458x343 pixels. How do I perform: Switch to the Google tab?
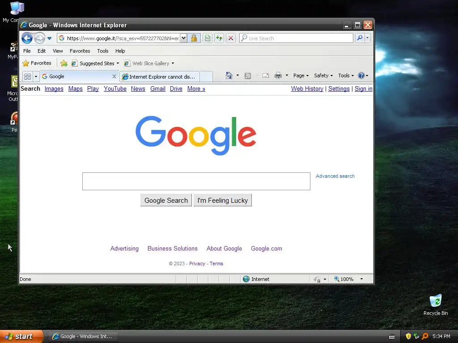click(76, 76)
